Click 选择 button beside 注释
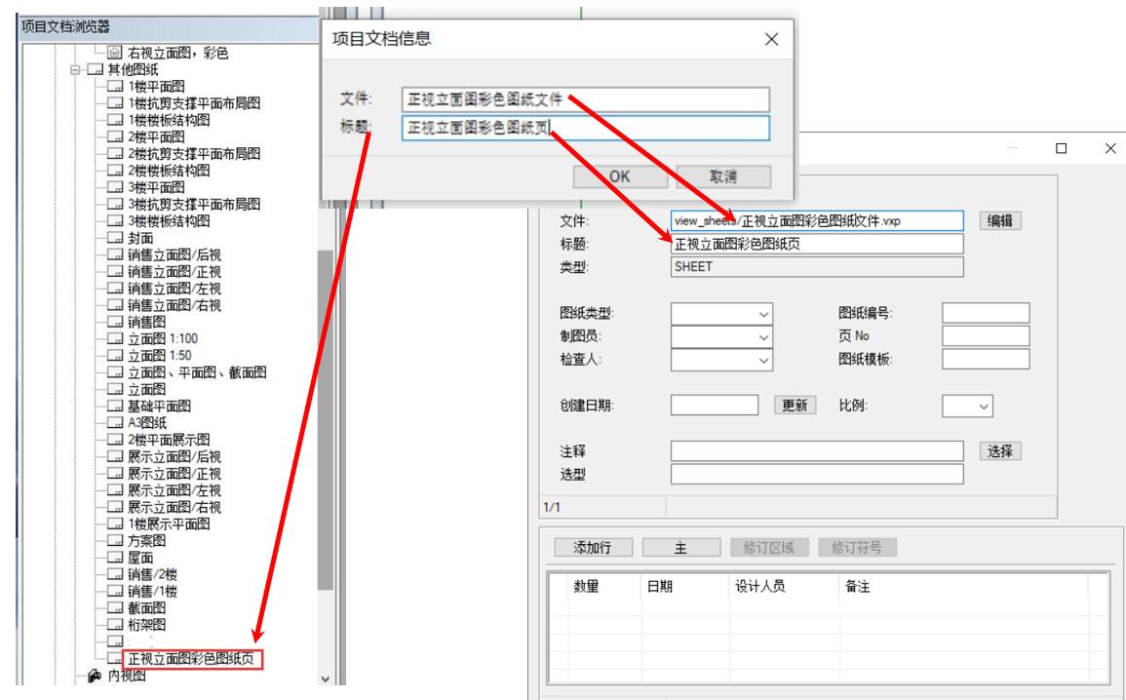 pos(999,450)
